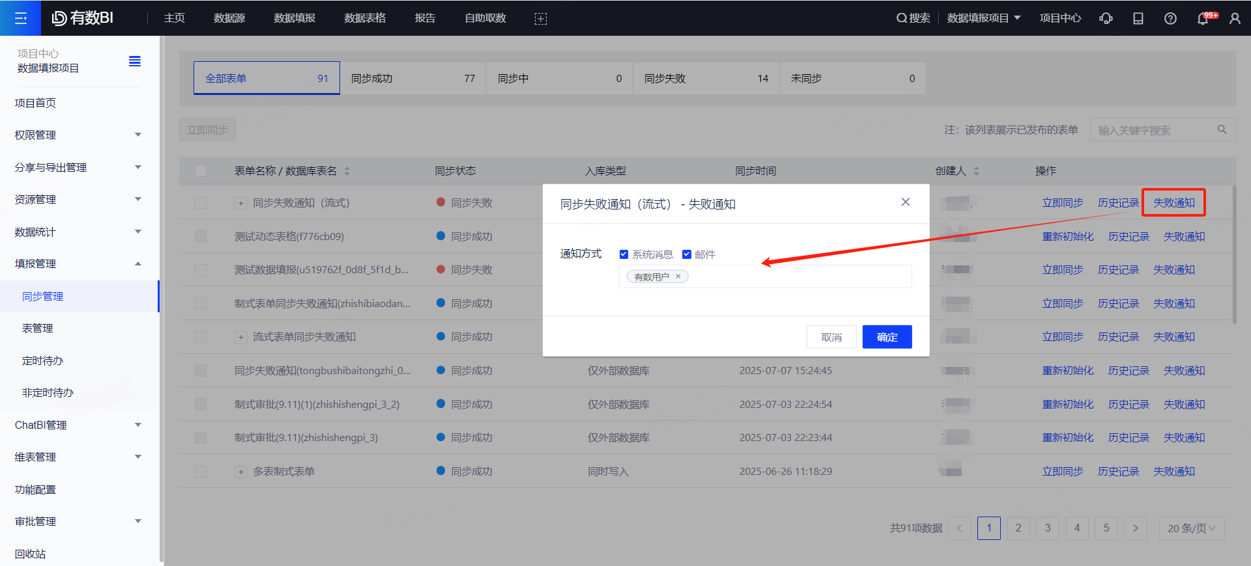This screenshot has width=1251, height=566.
Task: Close the 失败通知 dialog
Action: [905, 202]
